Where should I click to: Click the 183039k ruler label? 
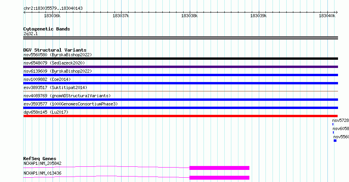258,16
